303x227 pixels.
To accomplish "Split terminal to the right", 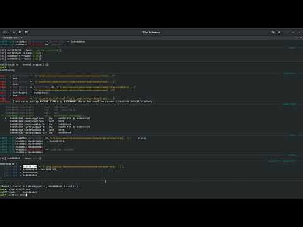I will pos(20,32).
